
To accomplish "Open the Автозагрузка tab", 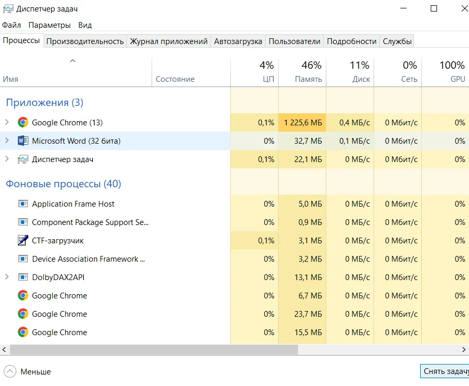I will [x=238, y=41].
